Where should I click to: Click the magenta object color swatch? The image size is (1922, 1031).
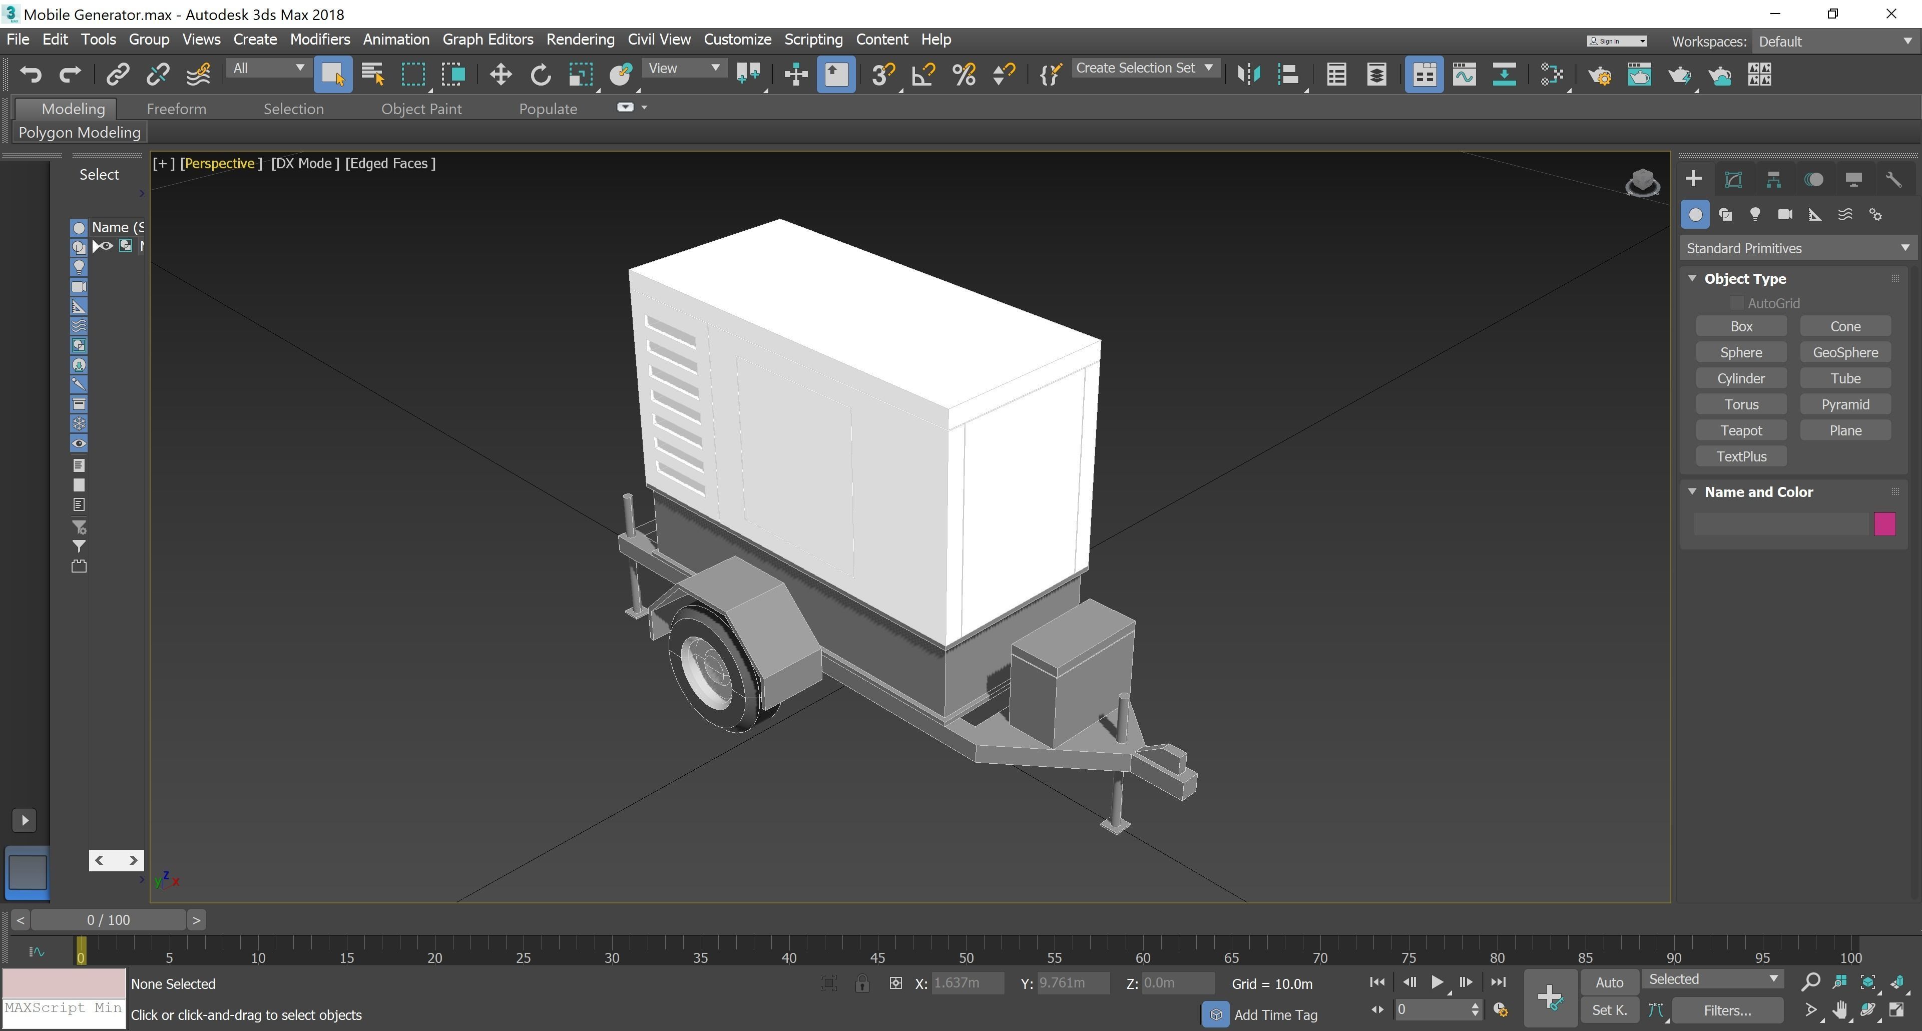pos(1884,524)
